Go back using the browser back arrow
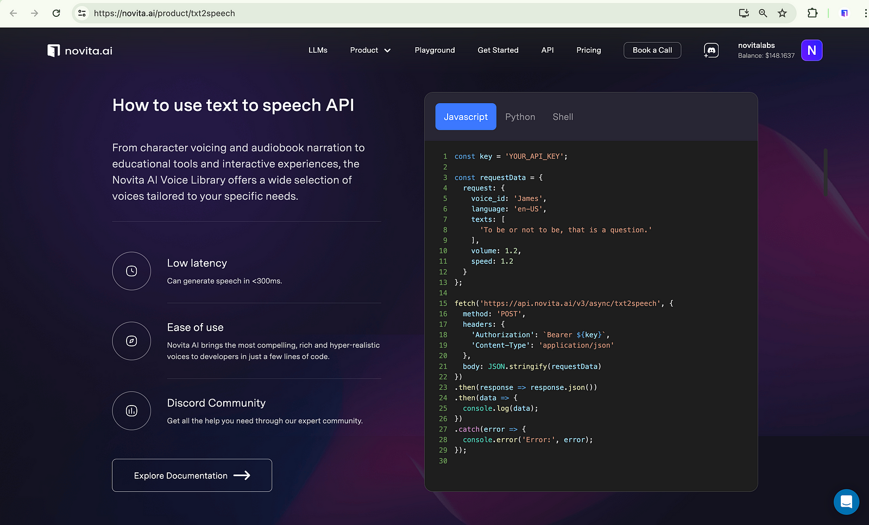Viewport: 869px width, 525px height. pos(14,13)
